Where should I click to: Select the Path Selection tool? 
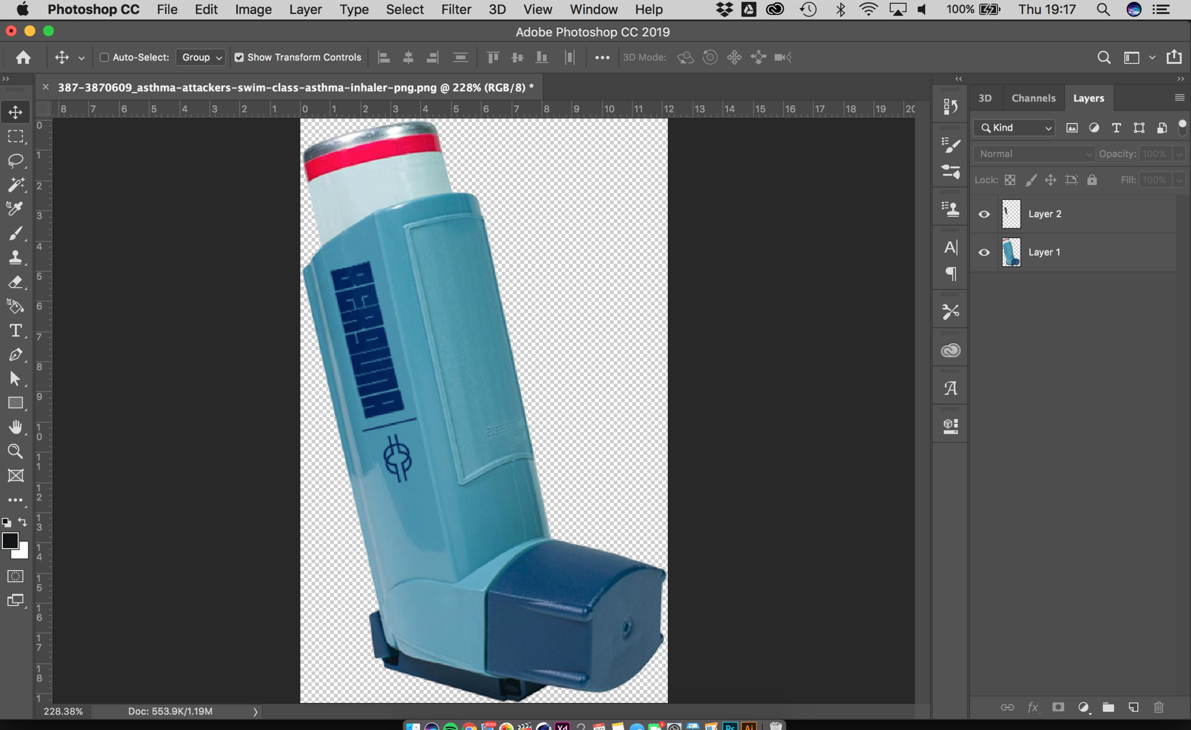(x=15, y=379)
